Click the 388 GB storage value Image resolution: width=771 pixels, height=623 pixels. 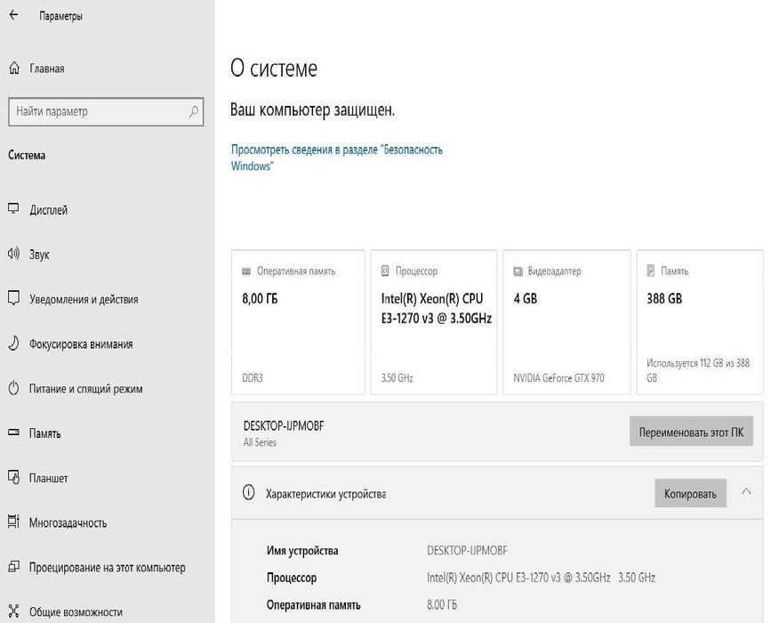[x=664, y=299]
